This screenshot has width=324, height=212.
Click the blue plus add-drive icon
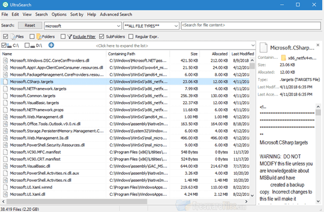pyautogui.click(x=51, y=45)
